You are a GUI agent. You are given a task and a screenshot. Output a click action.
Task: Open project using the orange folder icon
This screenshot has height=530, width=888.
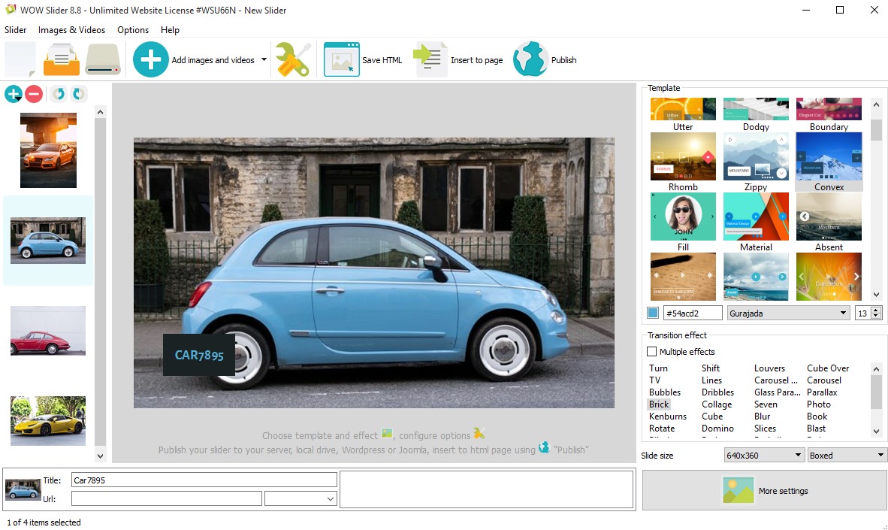click(61, 59)
